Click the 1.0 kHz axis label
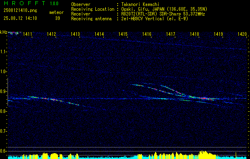This screenshot has width=250, height=159. click(3, 72)
